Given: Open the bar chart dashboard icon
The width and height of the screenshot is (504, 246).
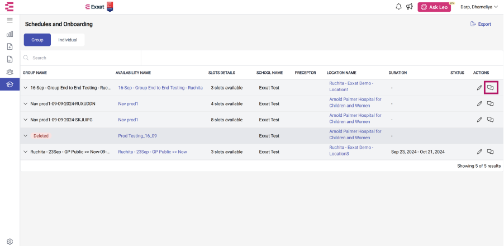Looking at the screenshot, I should pos(9,34).
